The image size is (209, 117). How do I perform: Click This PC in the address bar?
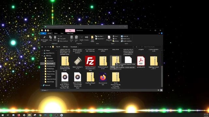click(58, 47)
